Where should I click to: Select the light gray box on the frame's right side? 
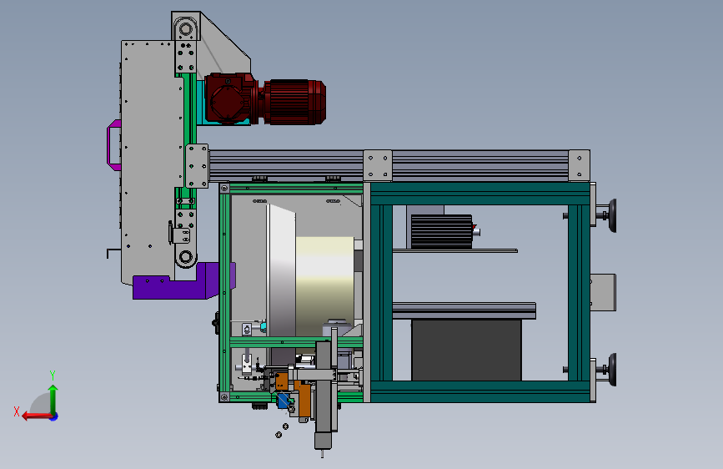(x=603, y=293)
